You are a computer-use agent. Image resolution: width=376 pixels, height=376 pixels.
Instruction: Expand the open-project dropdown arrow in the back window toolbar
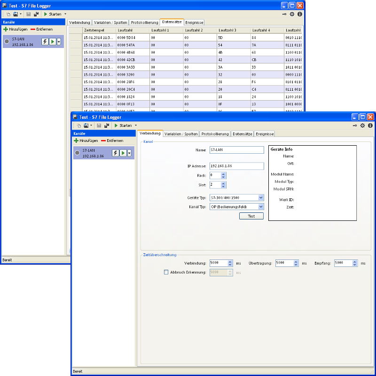pyautogui.click(x=21, y=14)
